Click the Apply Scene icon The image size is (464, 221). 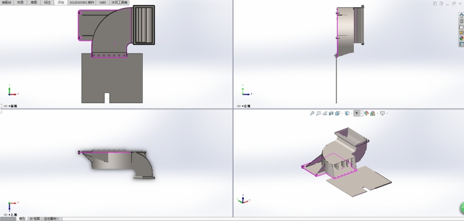373,113
